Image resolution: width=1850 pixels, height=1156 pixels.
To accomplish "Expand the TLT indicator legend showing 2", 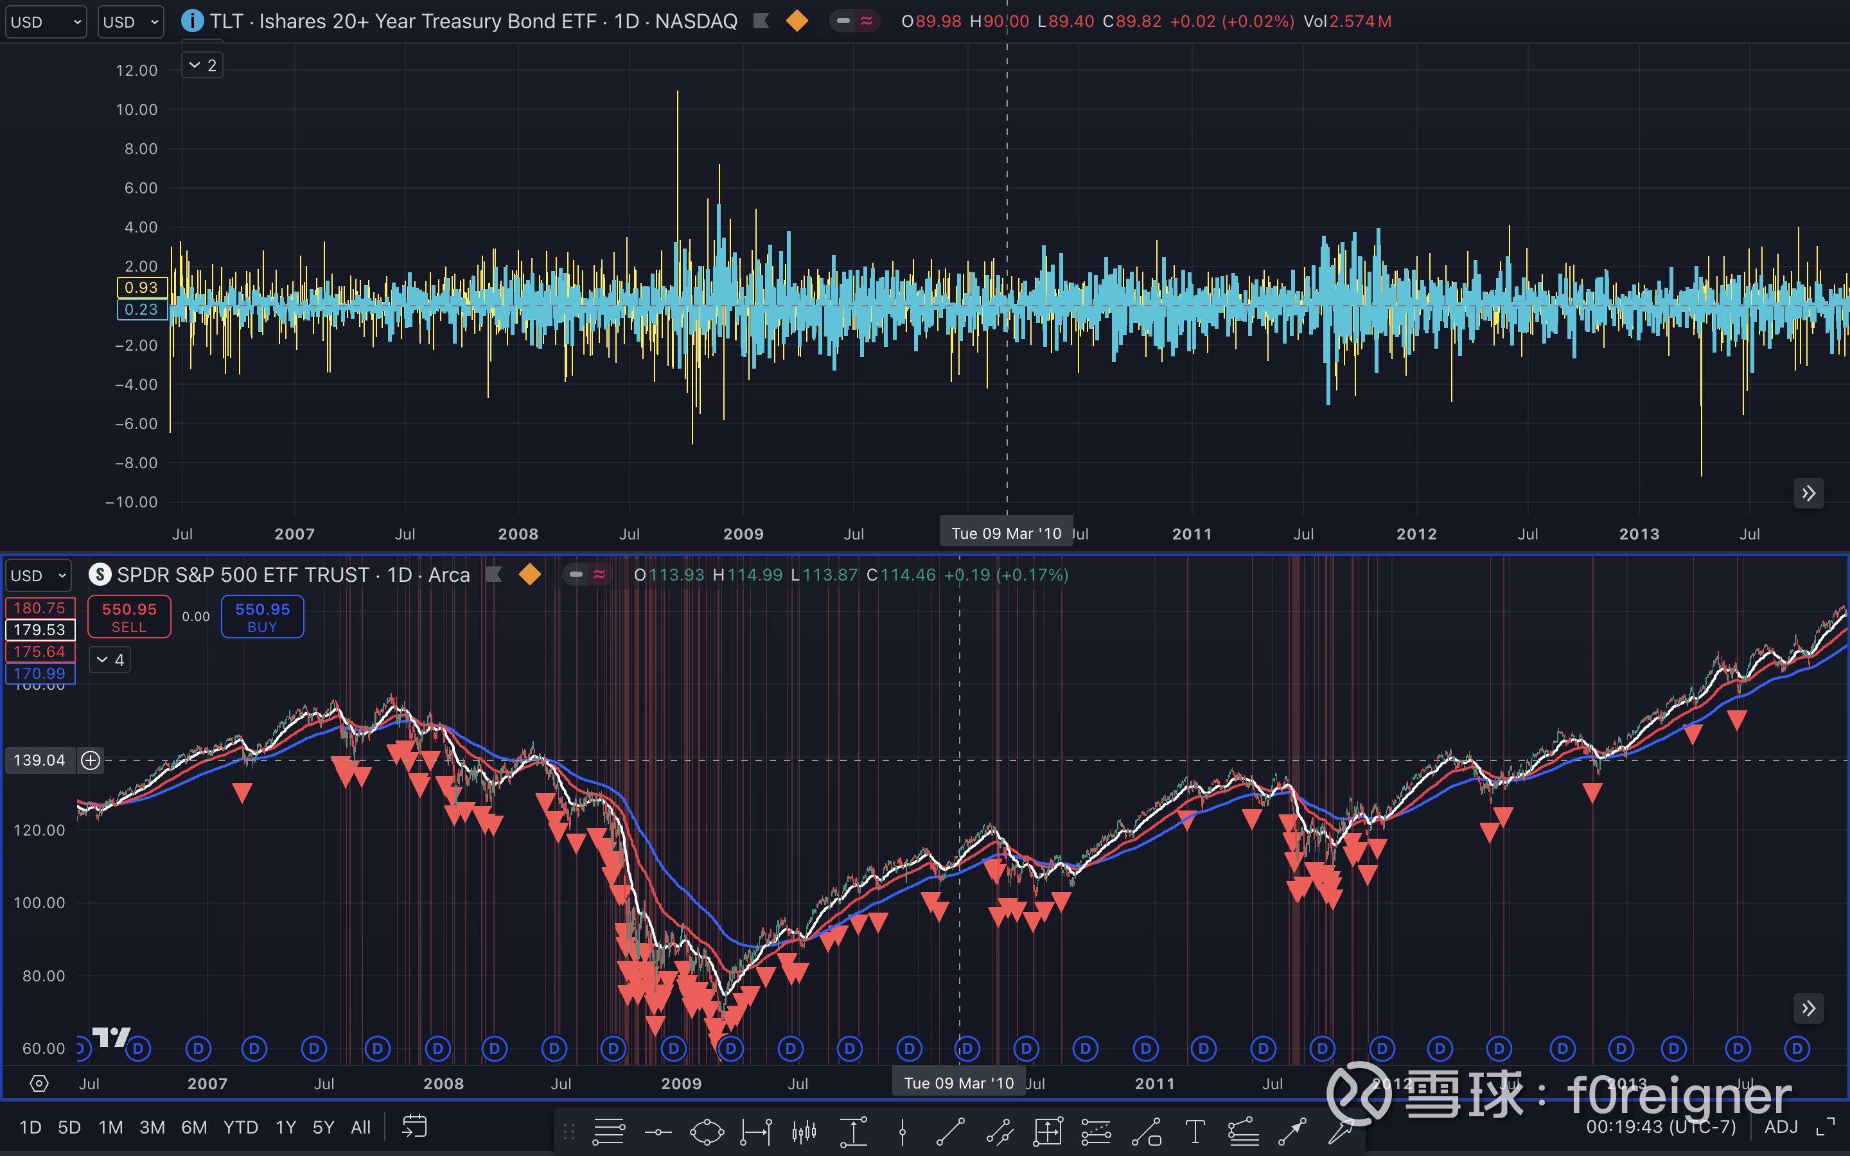I will (x=202, y=65).
